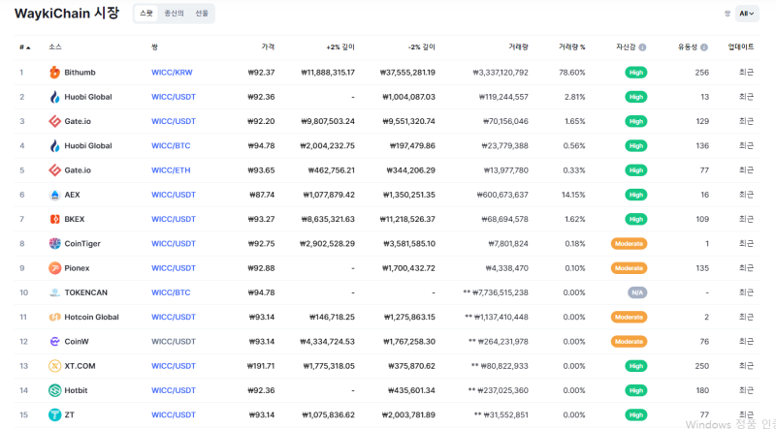
Task: Open WICC/BTC pair link for TOKENCAN
Action: [171, 292]
